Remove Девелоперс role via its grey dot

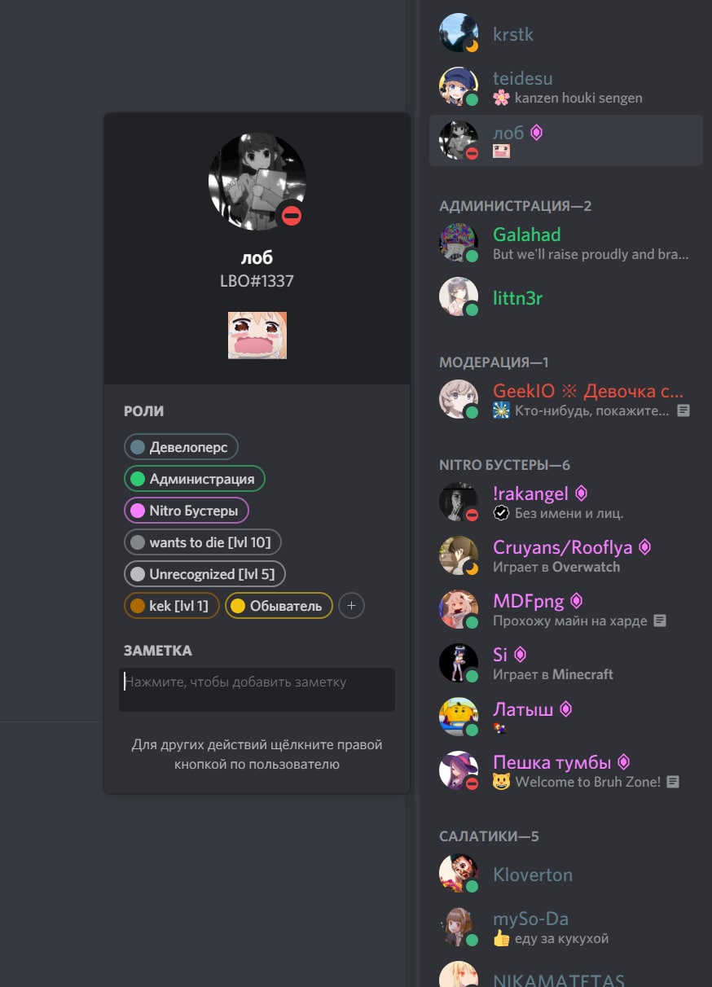[138, 447]
